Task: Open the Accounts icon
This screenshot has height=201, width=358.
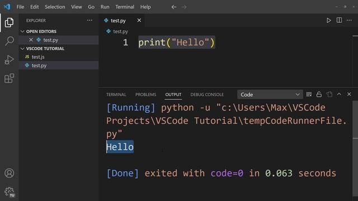Action: coord(9,173)
